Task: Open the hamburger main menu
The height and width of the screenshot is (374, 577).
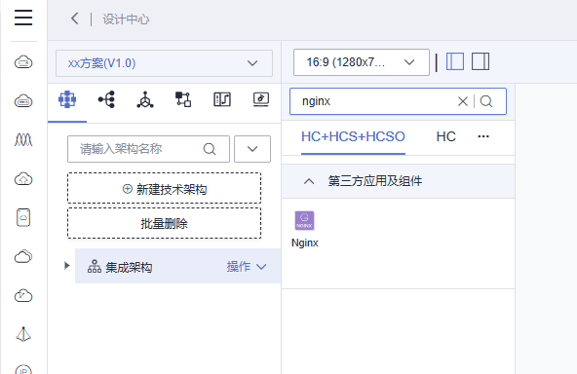Action: pos(23,18)
